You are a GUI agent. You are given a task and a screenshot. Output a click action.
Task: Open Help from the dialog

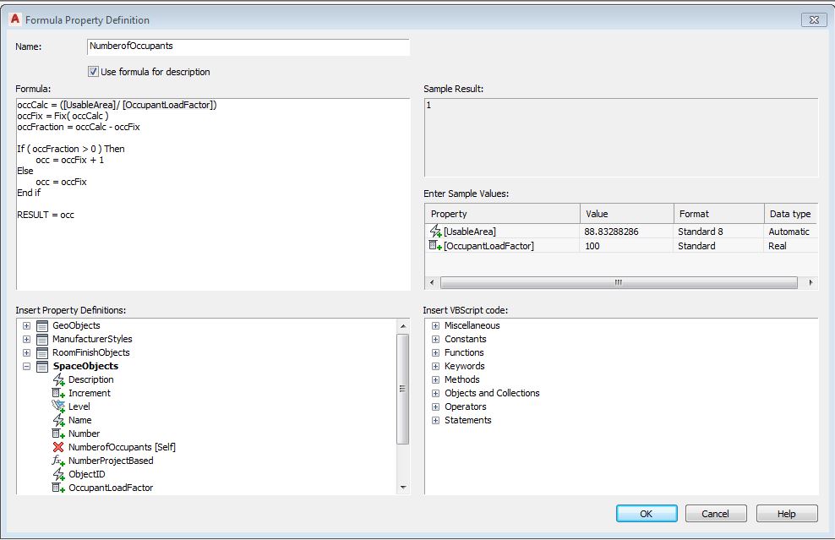[786, 513]
